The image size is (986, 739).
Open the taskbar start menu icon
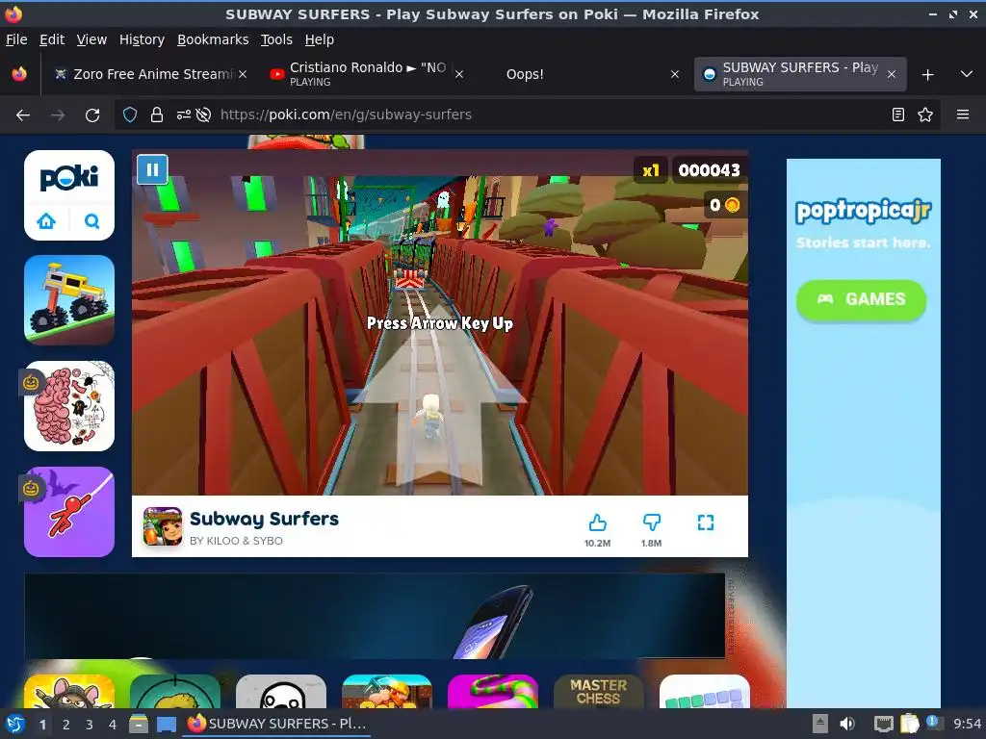click(x=15, y=724)
